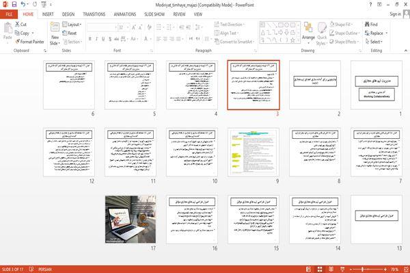Switch to the SLIDE SHOW tab
Screen dimensions: 410x273
154,14
